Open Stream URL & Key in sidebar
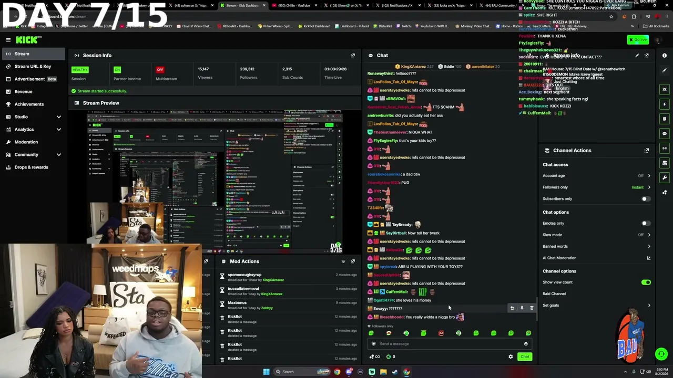This screenshot has width=673, height=378. click(34, 66)
